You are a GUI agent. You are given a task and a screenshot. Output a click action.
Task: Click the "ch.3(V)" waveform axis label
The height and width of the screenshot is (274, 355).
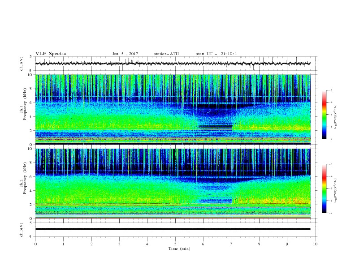pyautogui.click(x=22, y=230)
